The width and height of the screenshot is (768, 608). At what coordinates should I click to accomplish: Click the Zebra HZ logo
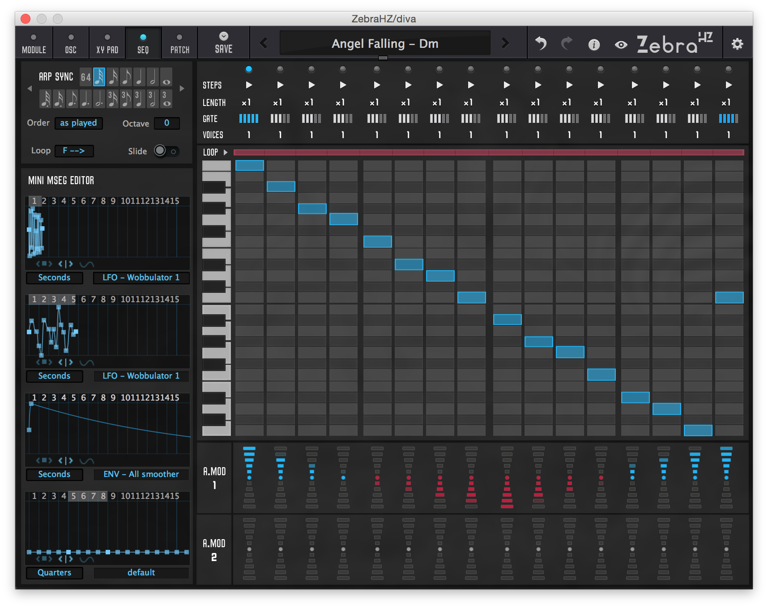click(674, 43)
